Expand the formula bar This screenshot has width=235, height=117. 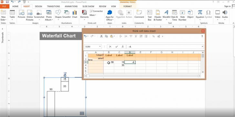click(202, 47)
